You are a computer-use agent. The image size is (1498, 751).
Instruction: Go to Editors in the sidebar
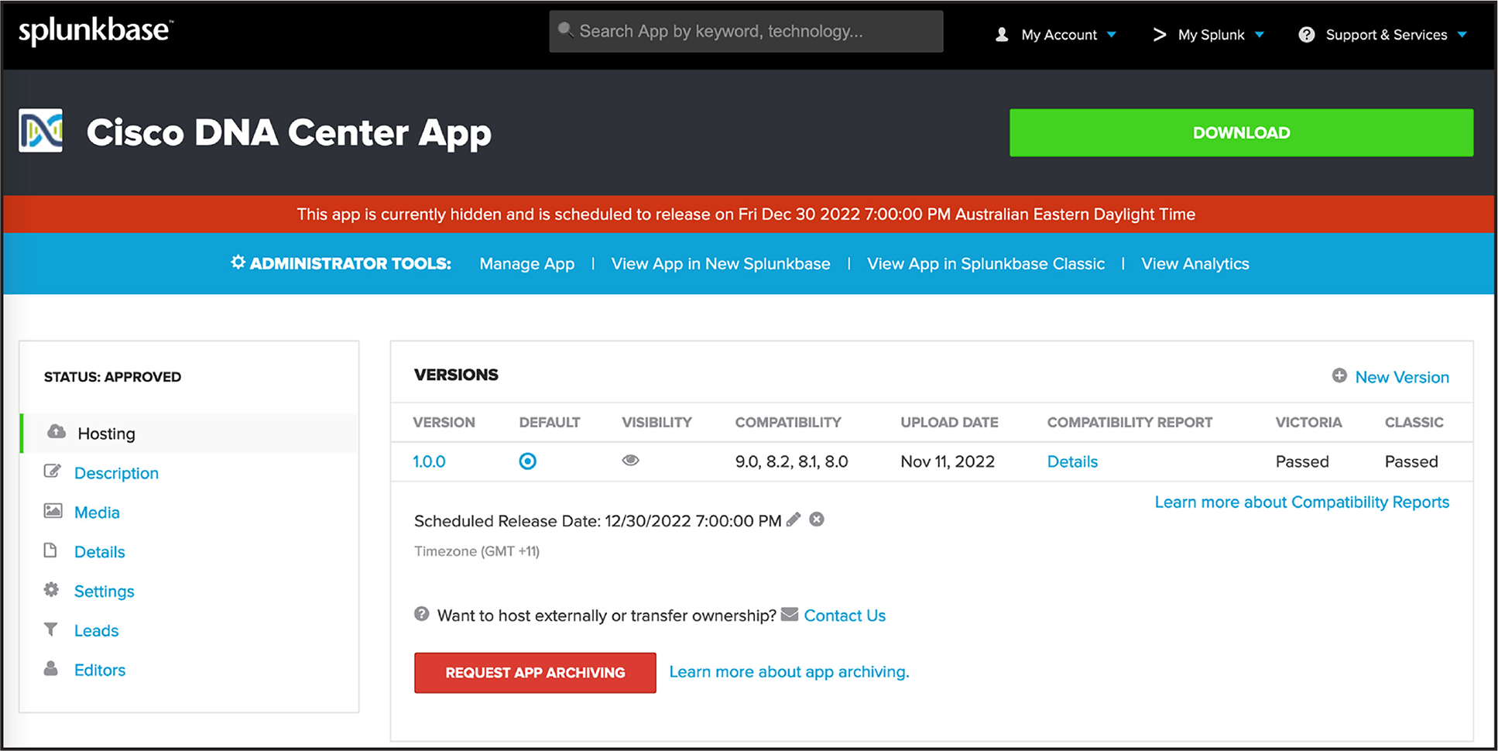tap(100, 670)
